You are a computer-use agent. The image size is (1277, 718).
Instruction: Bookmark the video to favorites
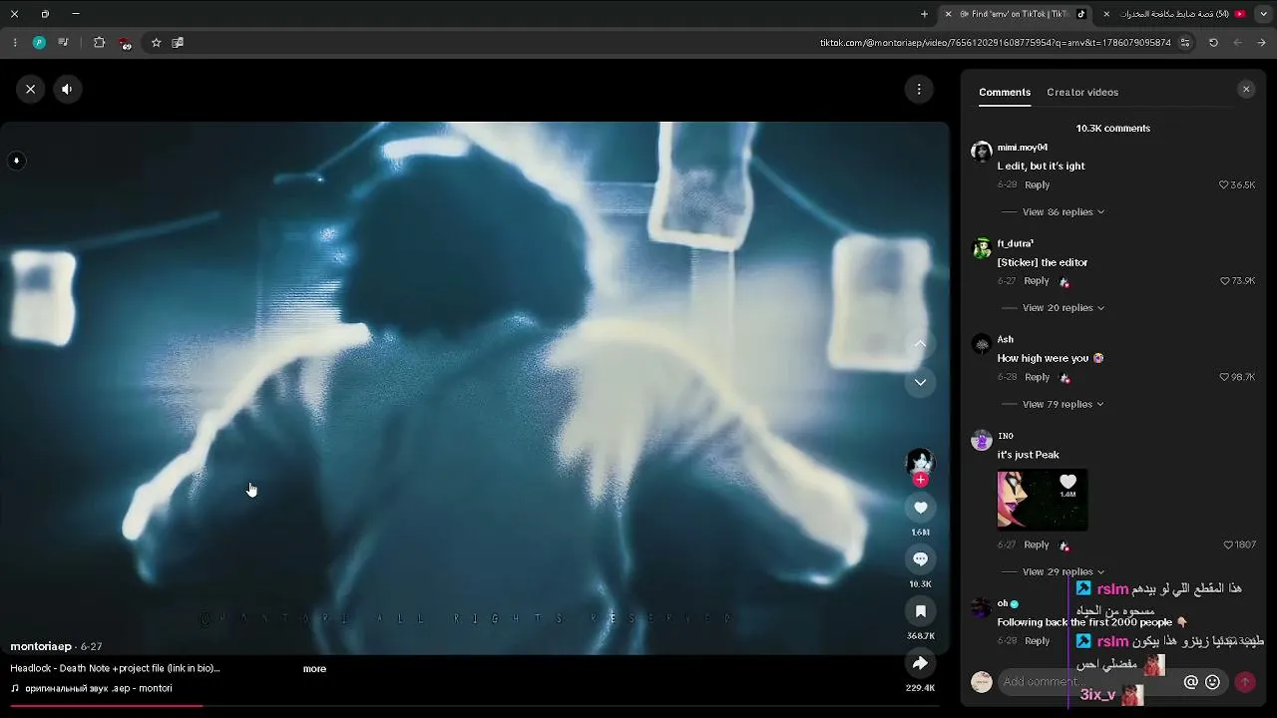(x=920, y=611)
